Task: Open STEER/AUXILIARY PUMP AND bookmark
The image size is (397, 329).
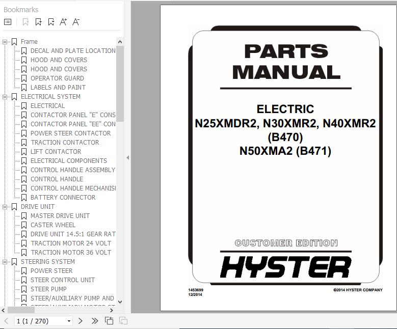Action: pyautogui.click(x=72, y=298)
